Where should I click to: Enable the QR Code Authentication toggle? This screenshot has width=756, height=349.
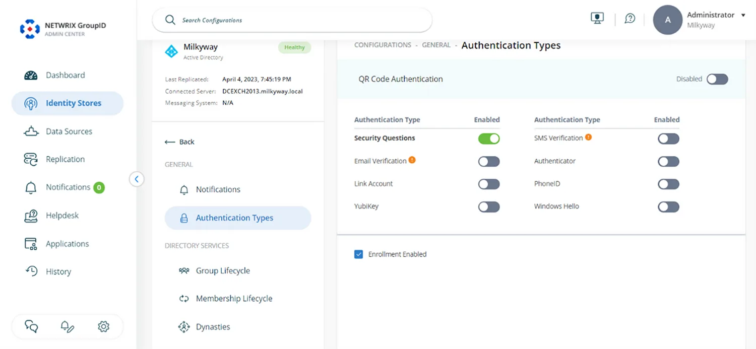tap(717, 79)
